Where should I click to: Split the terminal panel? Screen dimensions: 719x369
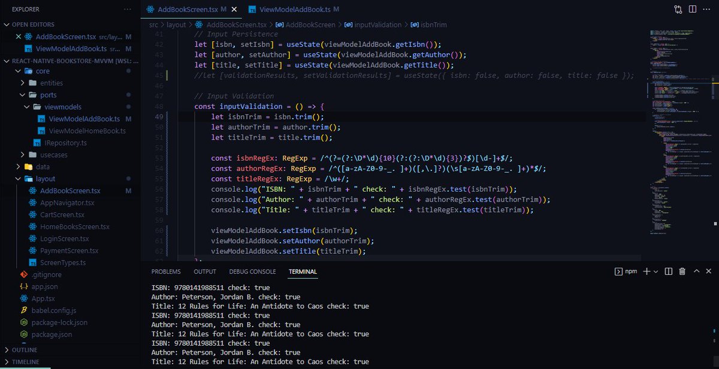click(x=669, y=271)
